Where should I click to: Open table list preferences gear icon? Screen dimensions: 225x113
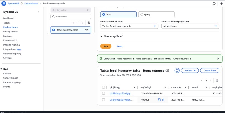pyautogui.click(x=89, y=23)
